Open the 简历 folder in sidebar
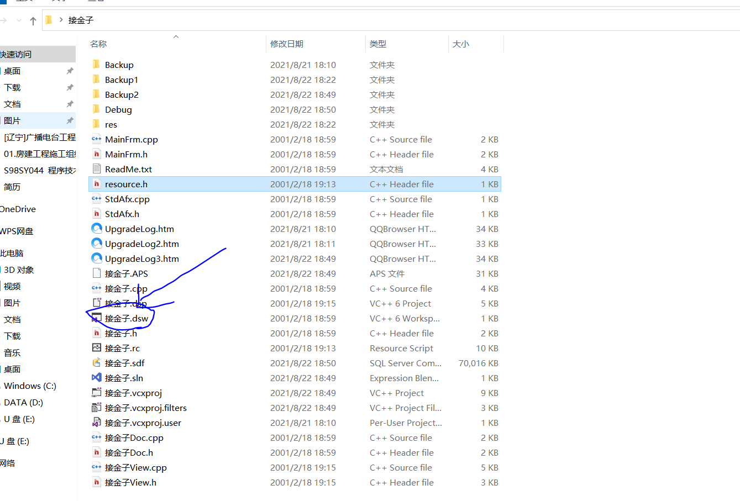 [12, 187]
